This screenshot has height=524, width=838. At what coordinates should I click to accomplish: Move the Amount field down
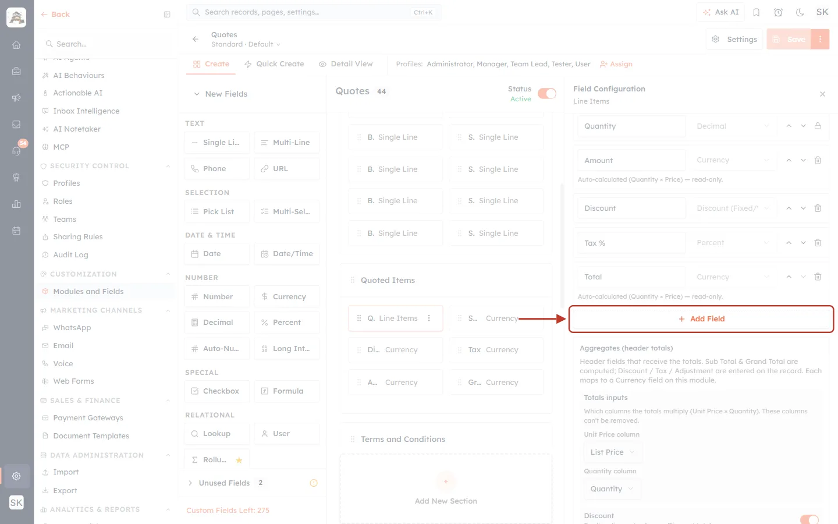(803, 160)
